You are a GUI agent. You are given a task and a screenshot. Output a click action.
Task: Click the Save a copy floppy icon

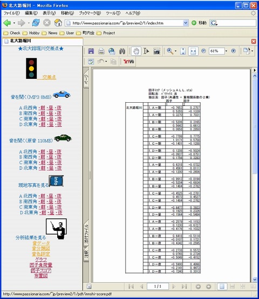tap(91, 51)
